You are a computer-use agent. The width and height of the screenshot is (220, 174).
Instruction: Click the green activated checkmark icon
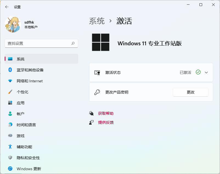(x=198, y=72)
